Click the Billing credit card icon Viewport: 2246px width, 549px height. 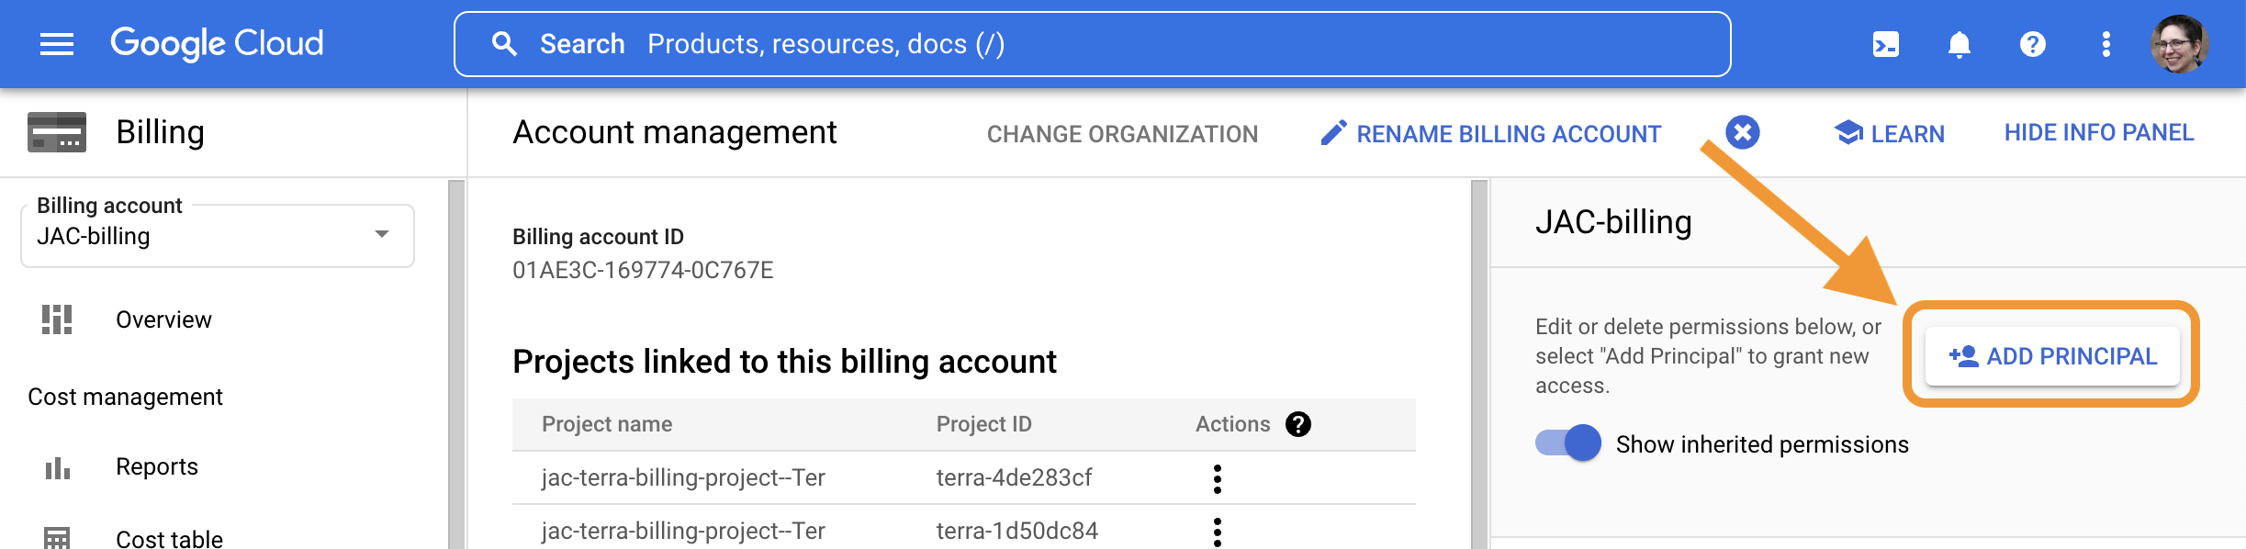point(57,132)
